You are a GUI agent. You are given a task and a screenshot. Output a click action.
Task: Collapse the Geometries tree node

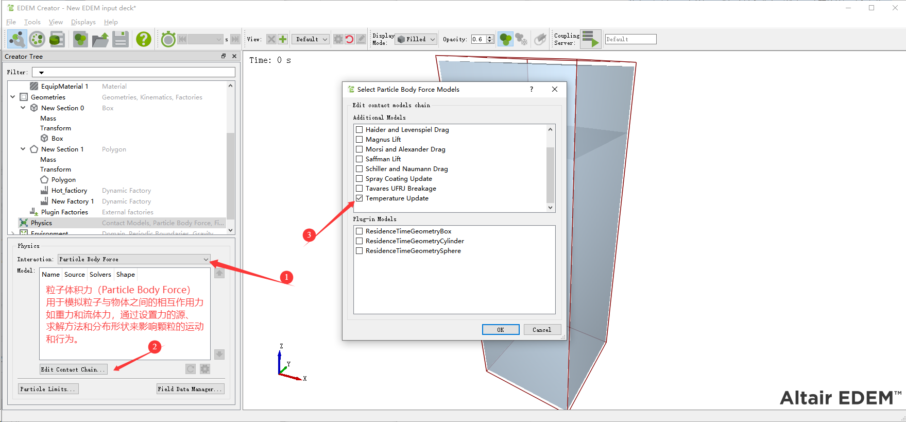pos(13,97)
